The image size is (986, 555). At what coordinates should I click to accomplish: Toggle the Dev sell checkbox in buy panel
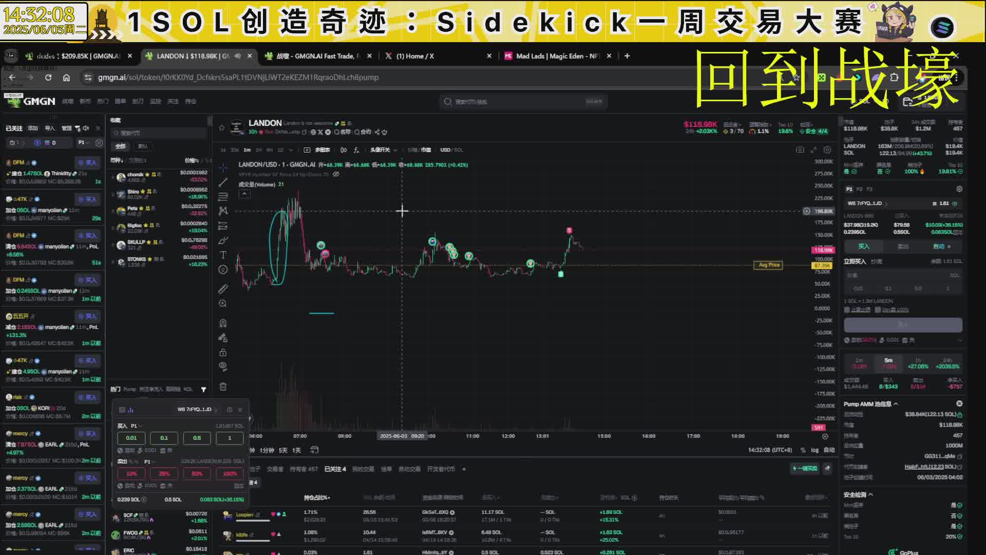pyautogui.click(x=878, y=310)
